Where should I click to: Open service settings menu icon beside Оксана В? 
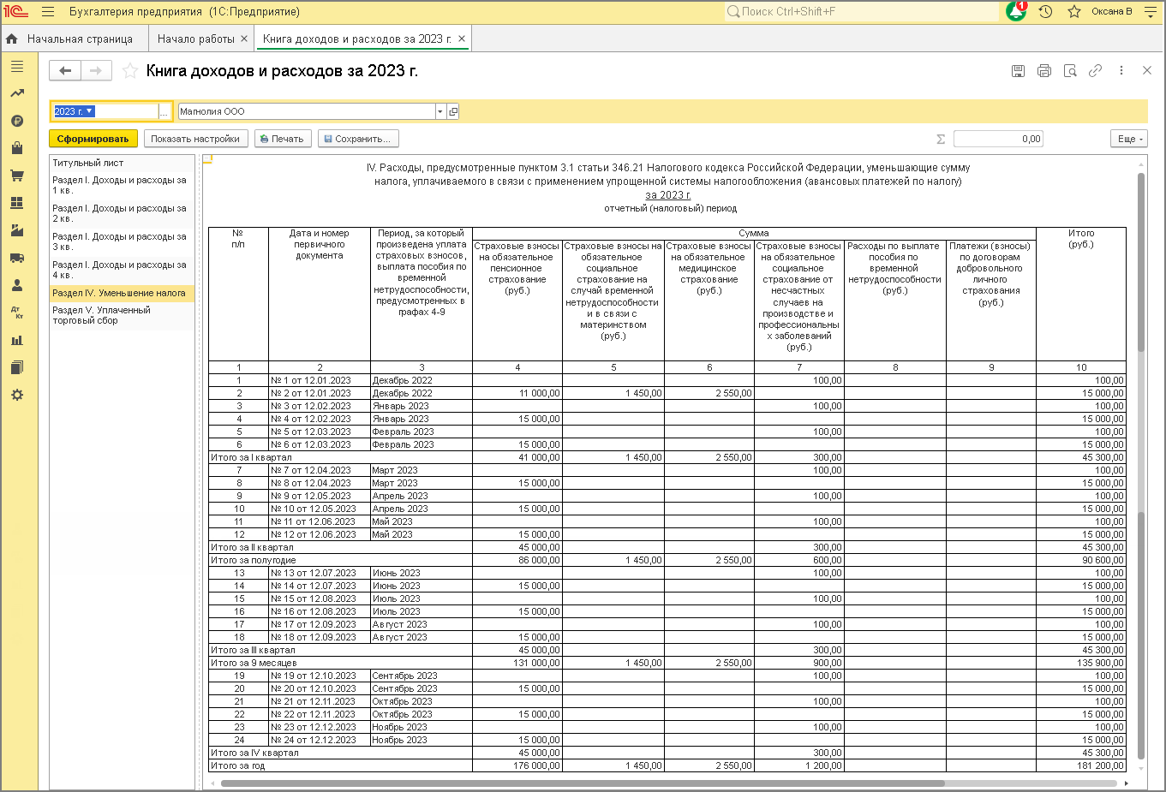pos(1151,12)
